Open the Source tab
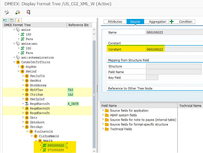Image resolution: width=203 pixels, height=153 pixels. tap(135, 22)
